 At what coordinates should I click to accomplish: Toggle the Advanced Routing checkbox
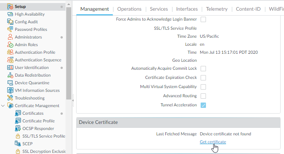203,96
